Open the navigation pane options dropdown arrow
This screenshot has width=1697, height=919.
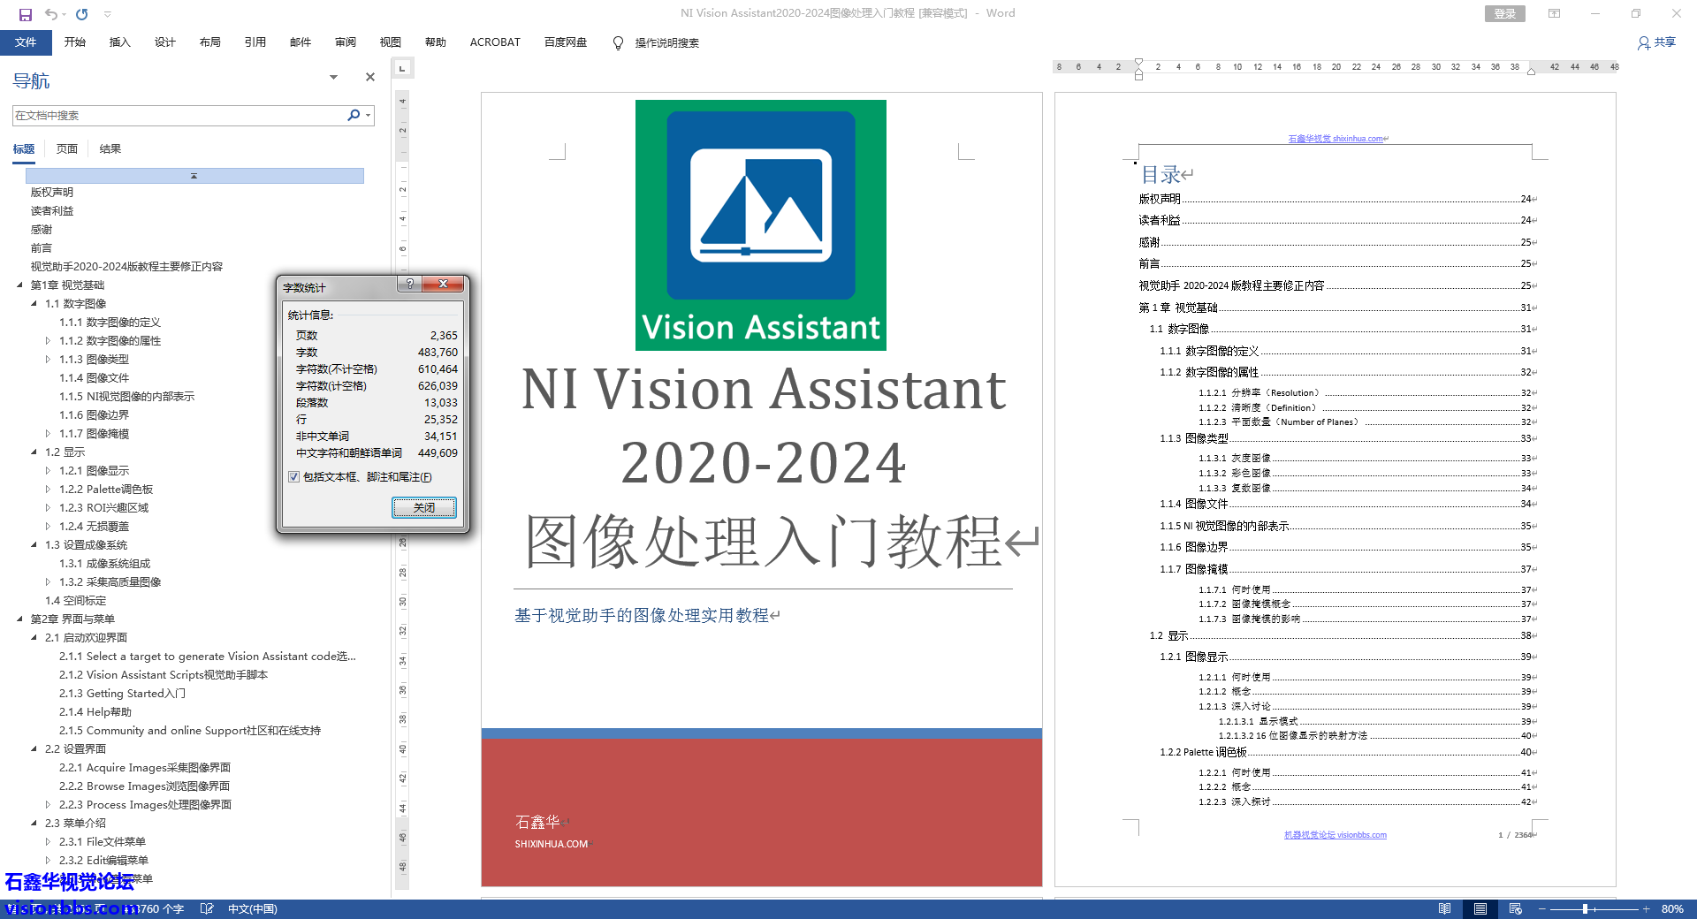tap(333, 78)
